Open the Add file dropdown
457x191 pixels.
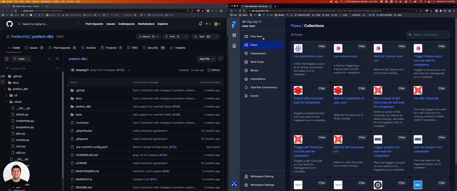(207, 59)
